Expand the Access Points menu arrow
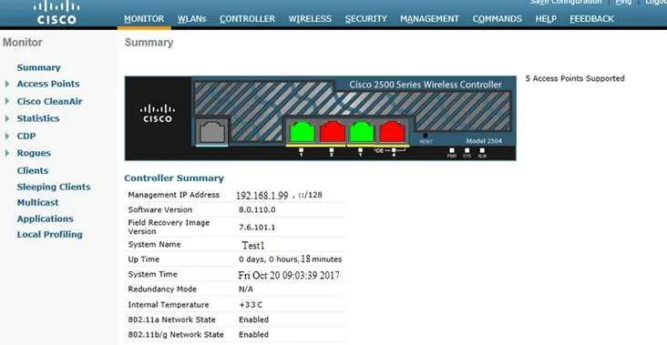 click(6, 84)
